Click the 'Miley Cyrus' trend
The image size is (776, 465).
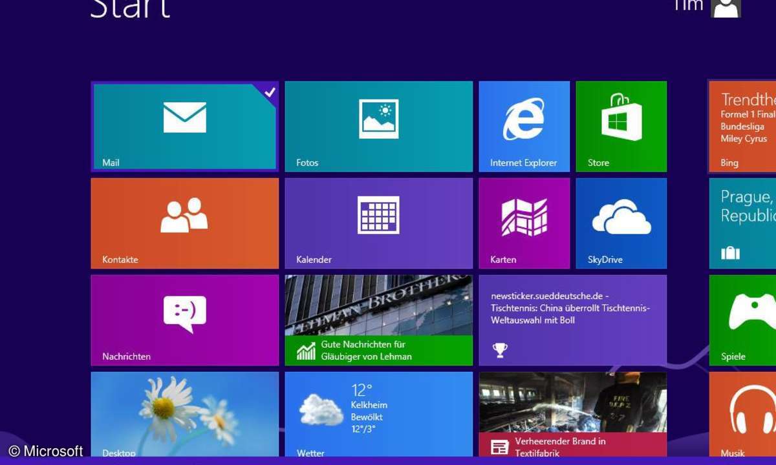[x=744, y=139]
